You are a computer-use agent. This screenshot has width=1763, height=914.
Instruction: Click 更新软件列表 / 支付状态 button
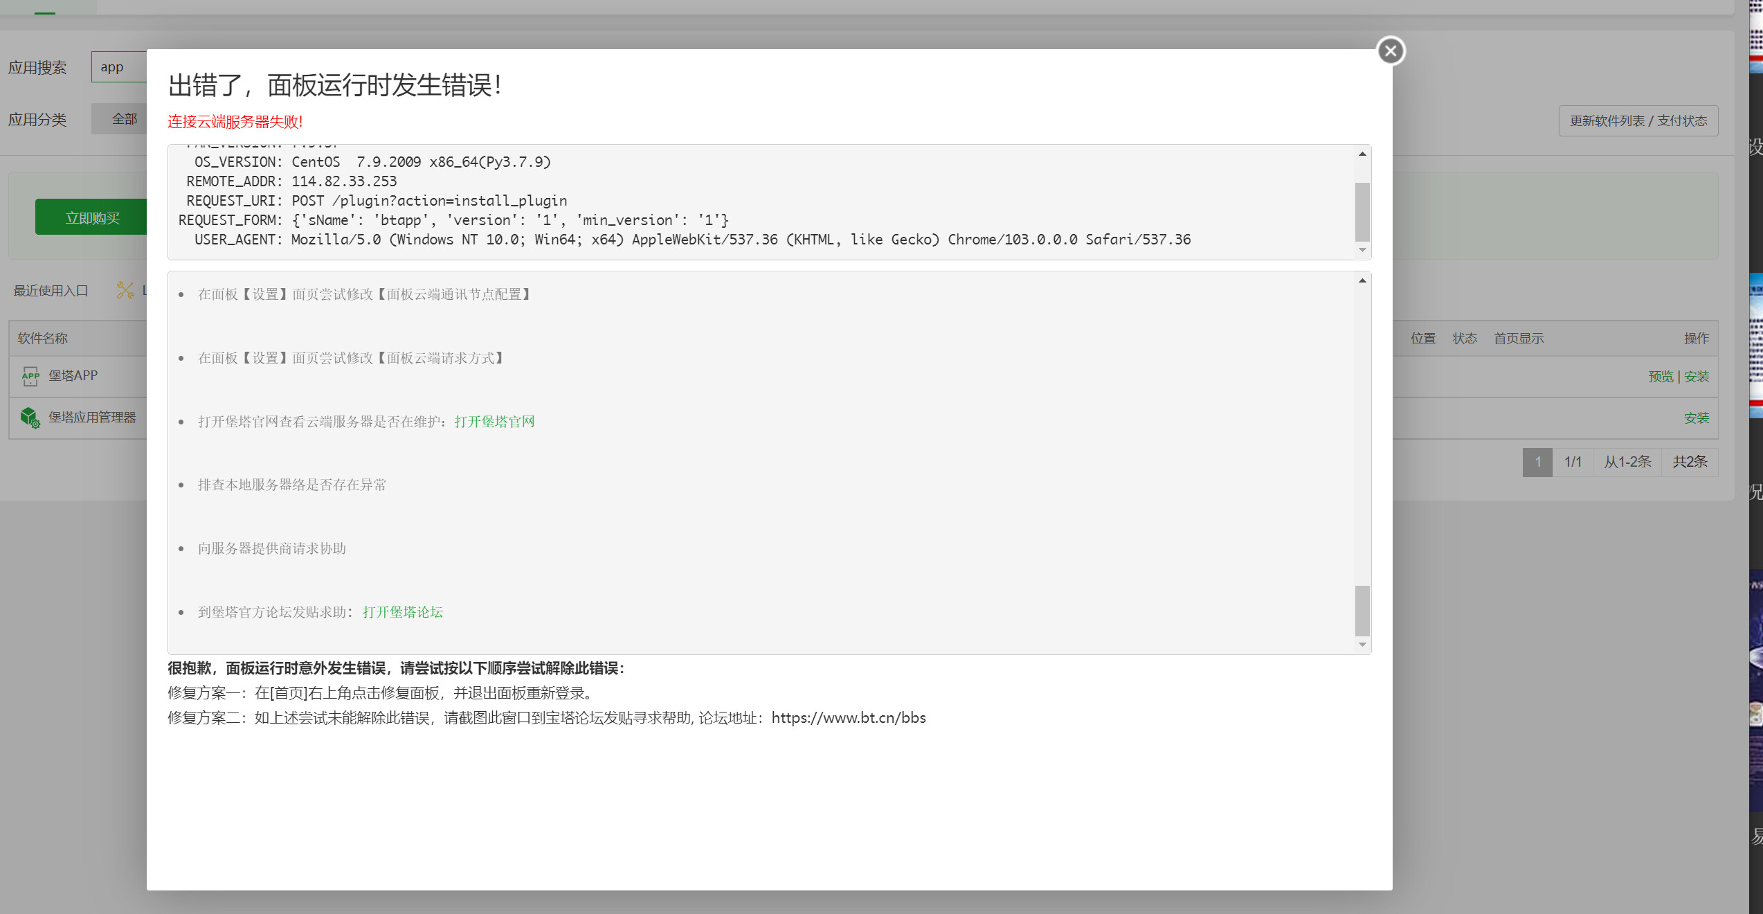coord(1638,120)
